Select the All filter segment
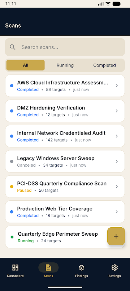The image size is (130, 291). tap(26, 65)
